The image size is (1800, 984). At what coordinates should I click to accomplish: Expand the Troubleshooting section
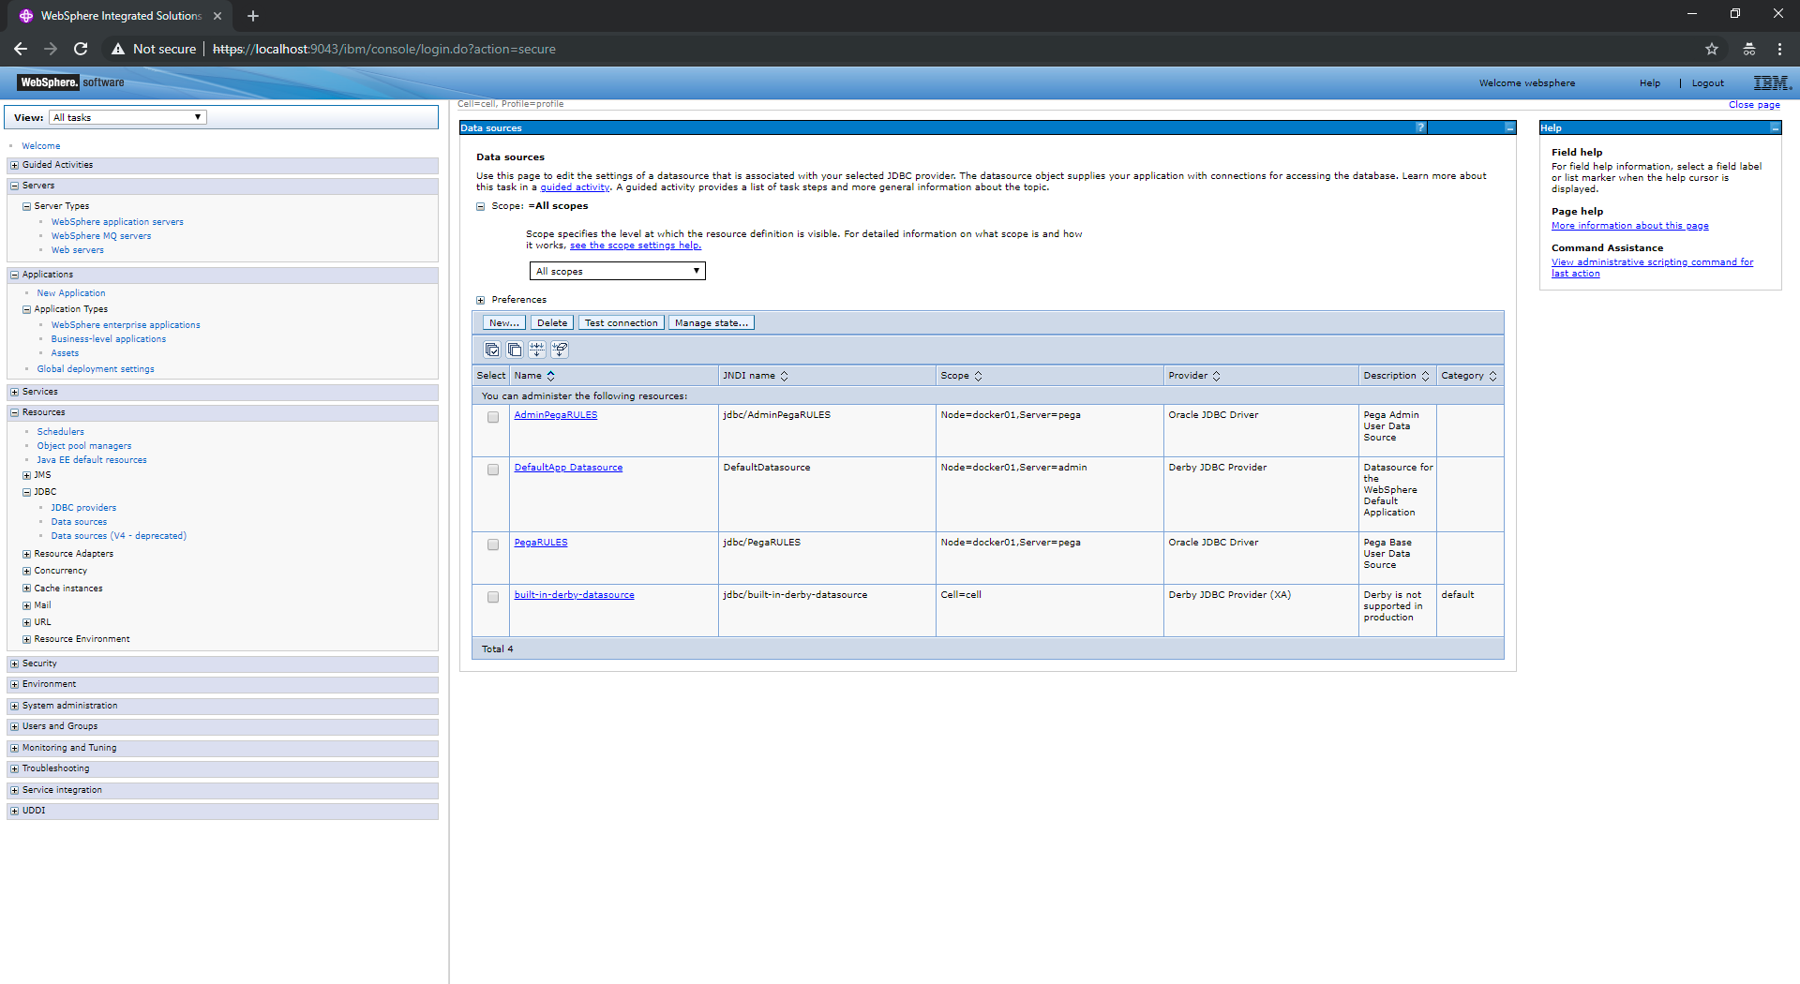[x=14, y=768]
